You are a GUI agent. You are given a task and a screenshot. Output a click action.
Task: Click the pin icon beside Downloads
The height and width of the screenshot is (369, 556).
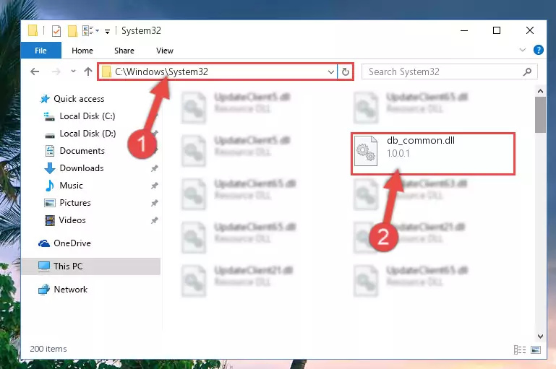point(154,168)
